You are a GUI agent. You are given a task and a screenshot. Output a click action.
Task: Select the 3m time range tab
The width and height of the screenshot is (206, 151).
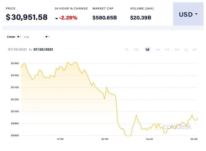[x=177, y=50]
